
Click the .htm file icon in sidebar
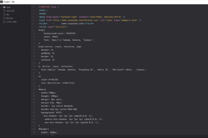click(4, 22)
